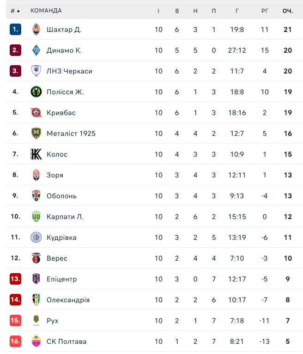This screenshot has height=354, width=303.
Task: Click the Metalist 1925 shield logo
Action: [x=36, y=134]
